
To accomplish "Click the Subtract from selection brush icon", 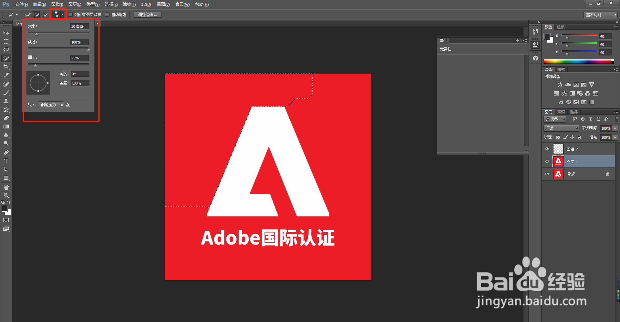I will point(45,15).
